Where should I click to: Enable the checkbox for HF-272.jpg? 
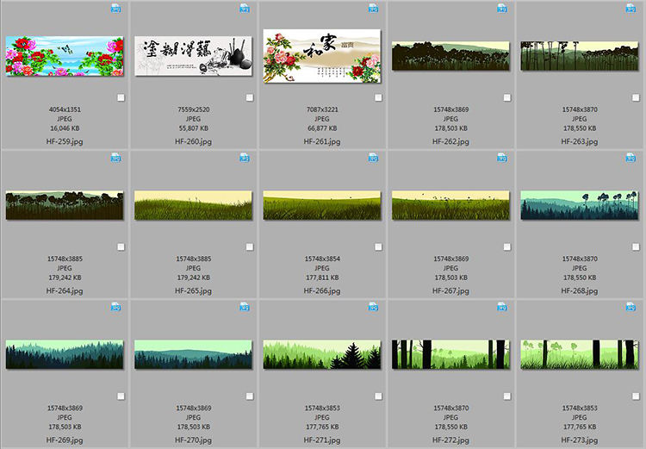(507, 396)
